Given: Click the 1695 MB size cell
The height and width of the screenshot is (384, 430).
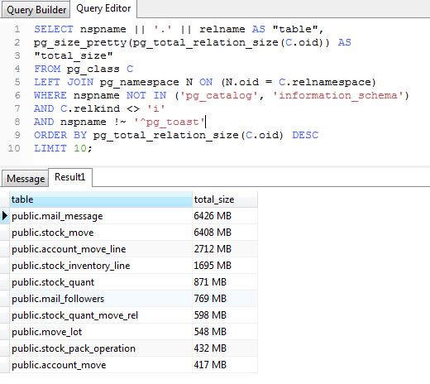Looking at the screenshot, I should coord(225,266).
